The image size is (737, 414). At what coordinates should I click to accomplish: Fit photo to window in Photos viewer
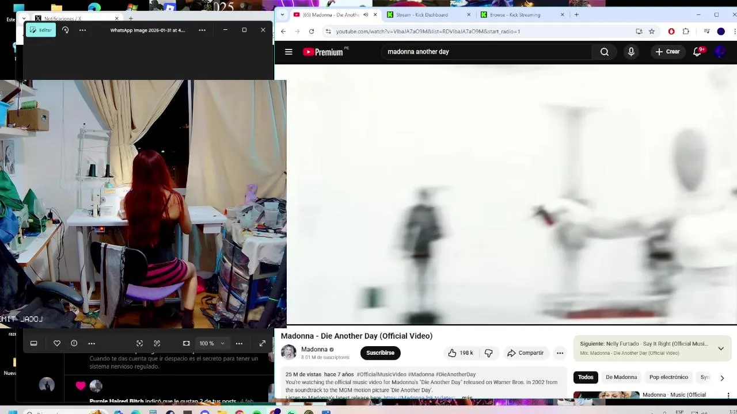186,343
